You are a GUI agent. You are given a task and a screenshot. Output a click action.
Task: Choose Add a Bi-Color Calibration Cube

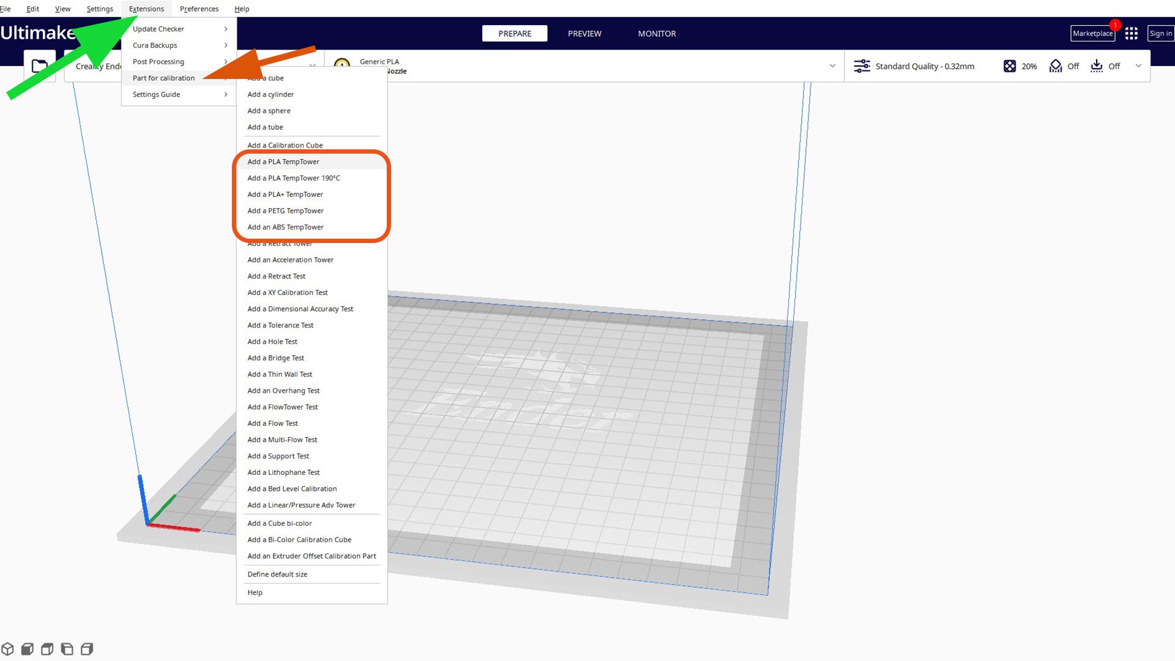pos(311,540)
